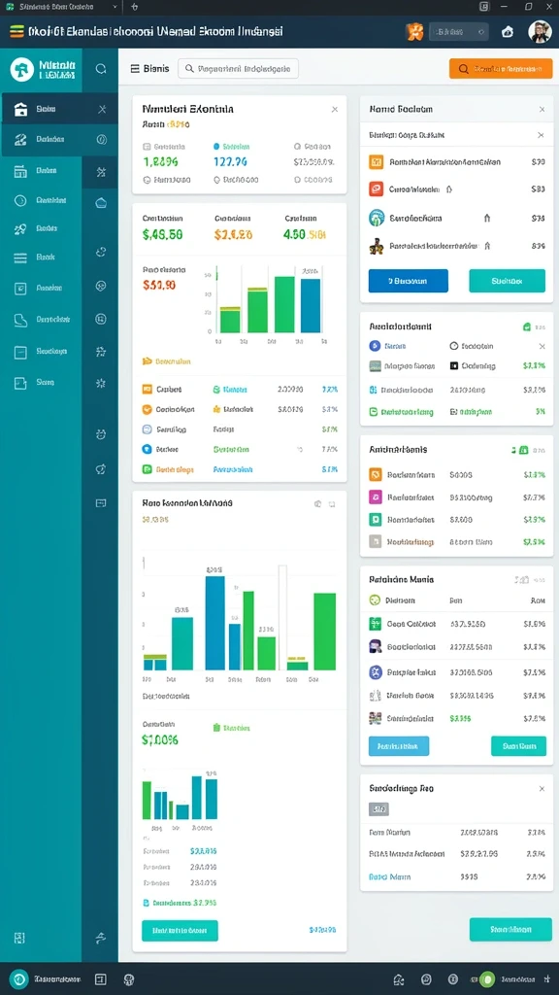Click the dark avatar icon in the table
The image size is (559, 995).
375,647
